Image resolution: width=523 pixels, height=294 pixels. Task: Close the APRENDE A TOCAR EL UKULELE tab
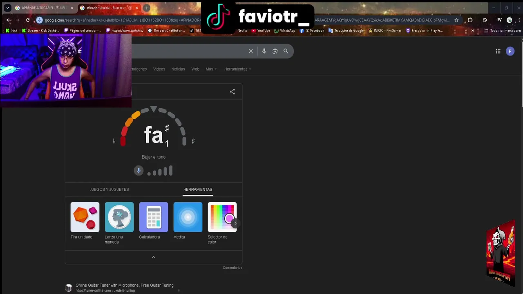72,8
